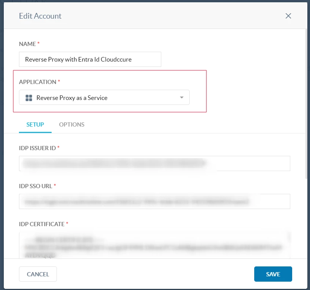Click the Name input field
The width and height of the screenshot is (310, 290).
pos(90,59)
